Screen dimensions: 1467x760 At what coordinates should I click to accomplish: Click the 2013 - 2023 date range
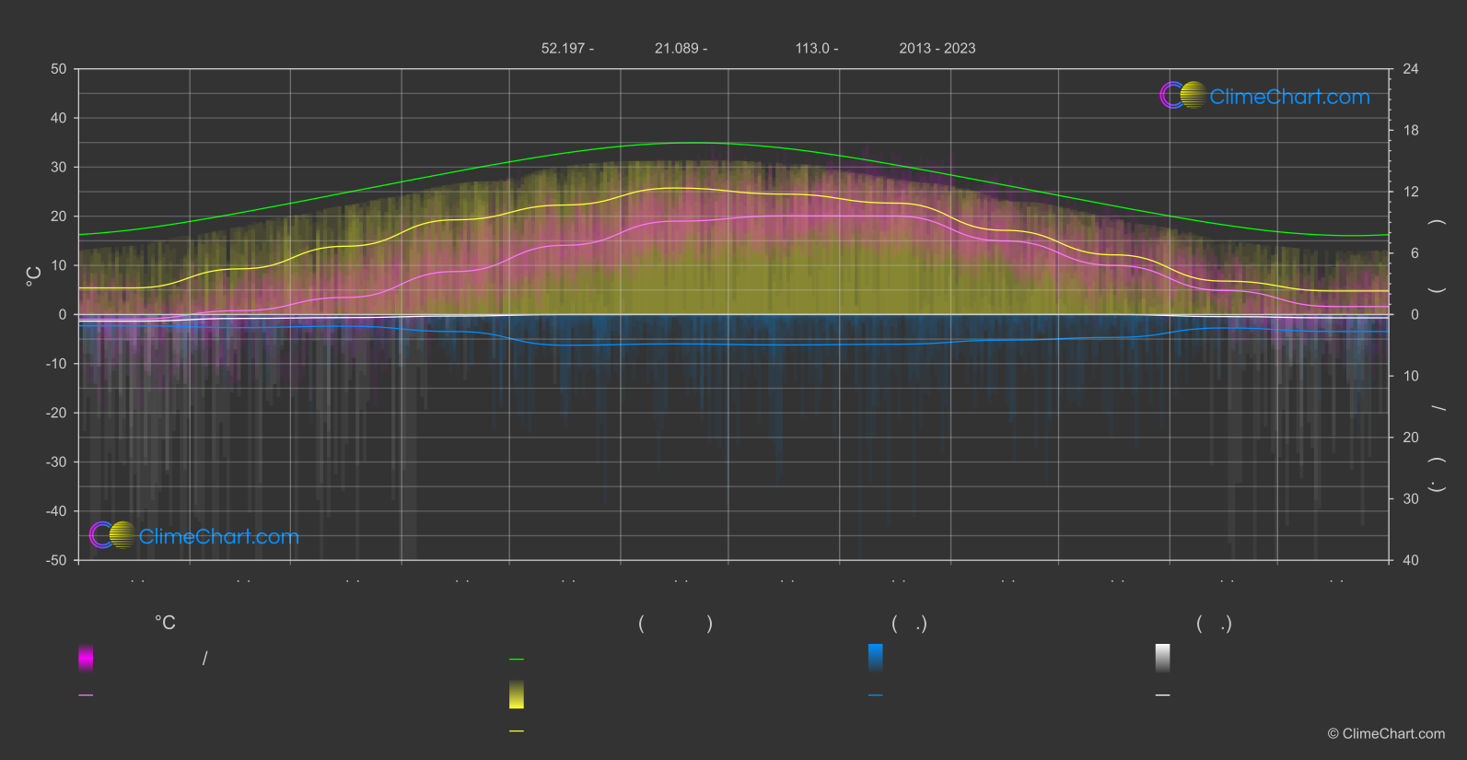[937, 48]
